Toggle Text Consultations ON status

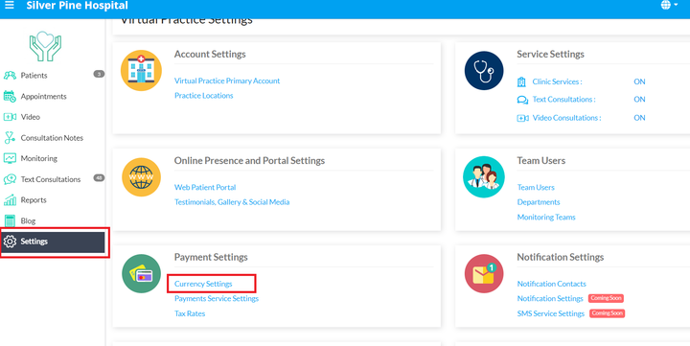[639, 100]
